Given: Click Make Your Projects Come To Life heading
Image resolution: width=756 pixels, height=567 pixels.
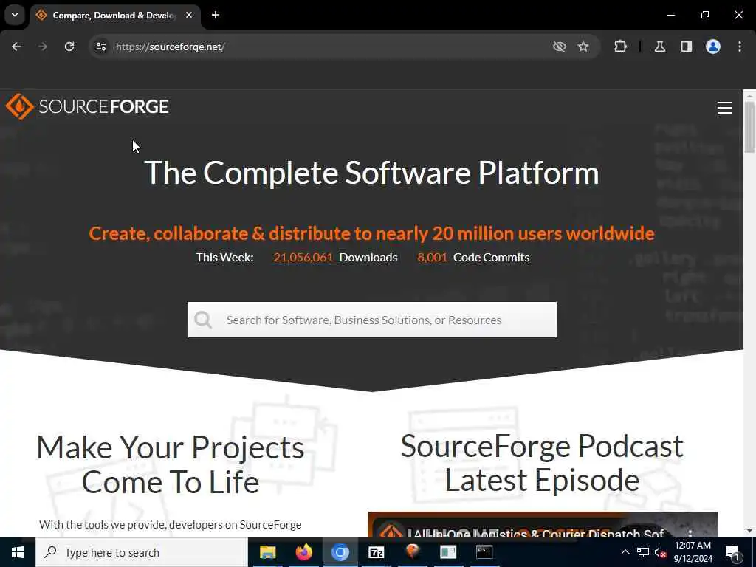Looking at the screenshot, I should click(171, 464).
